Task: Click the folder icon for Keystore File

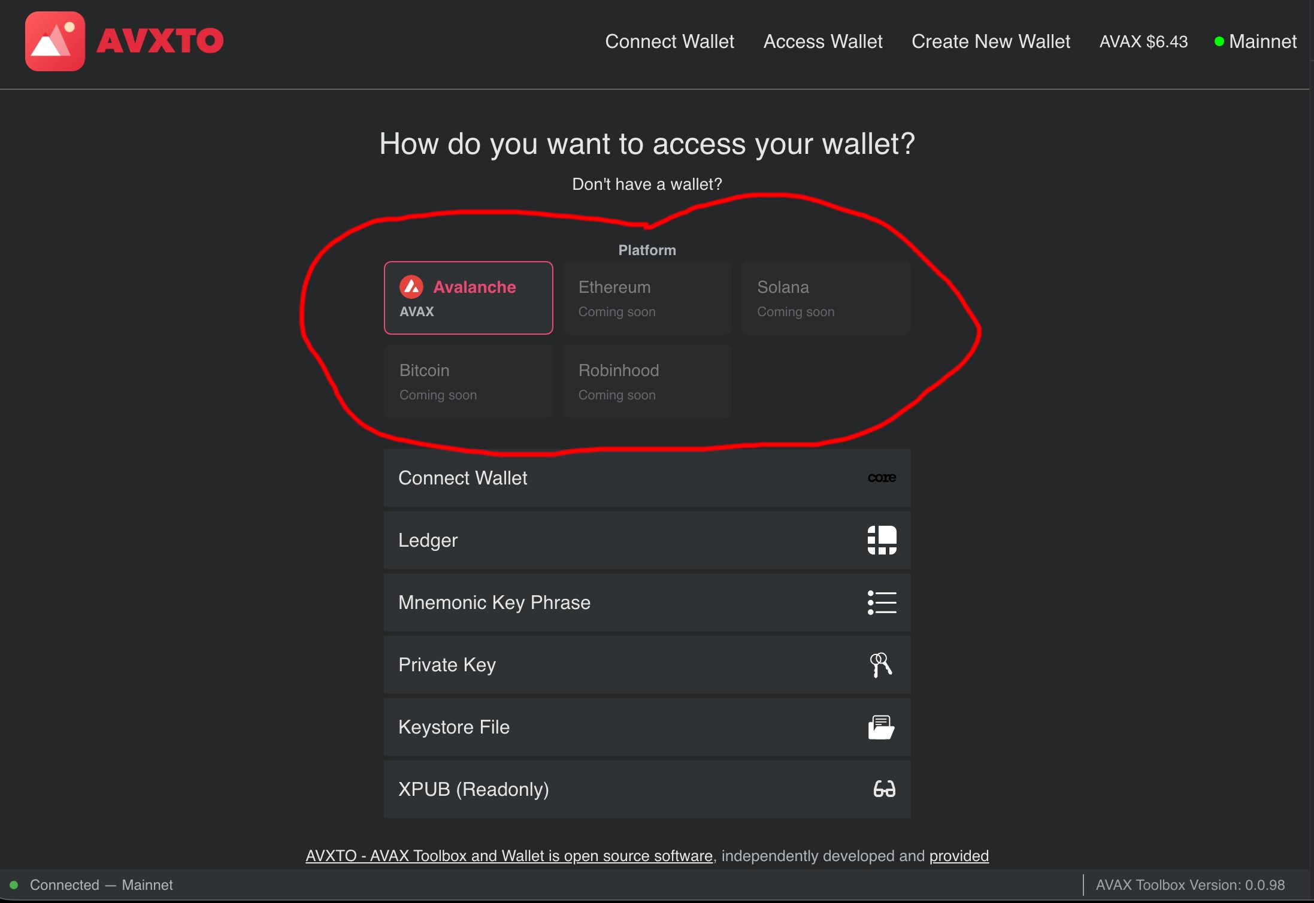Action: click(x=881, y=727)
